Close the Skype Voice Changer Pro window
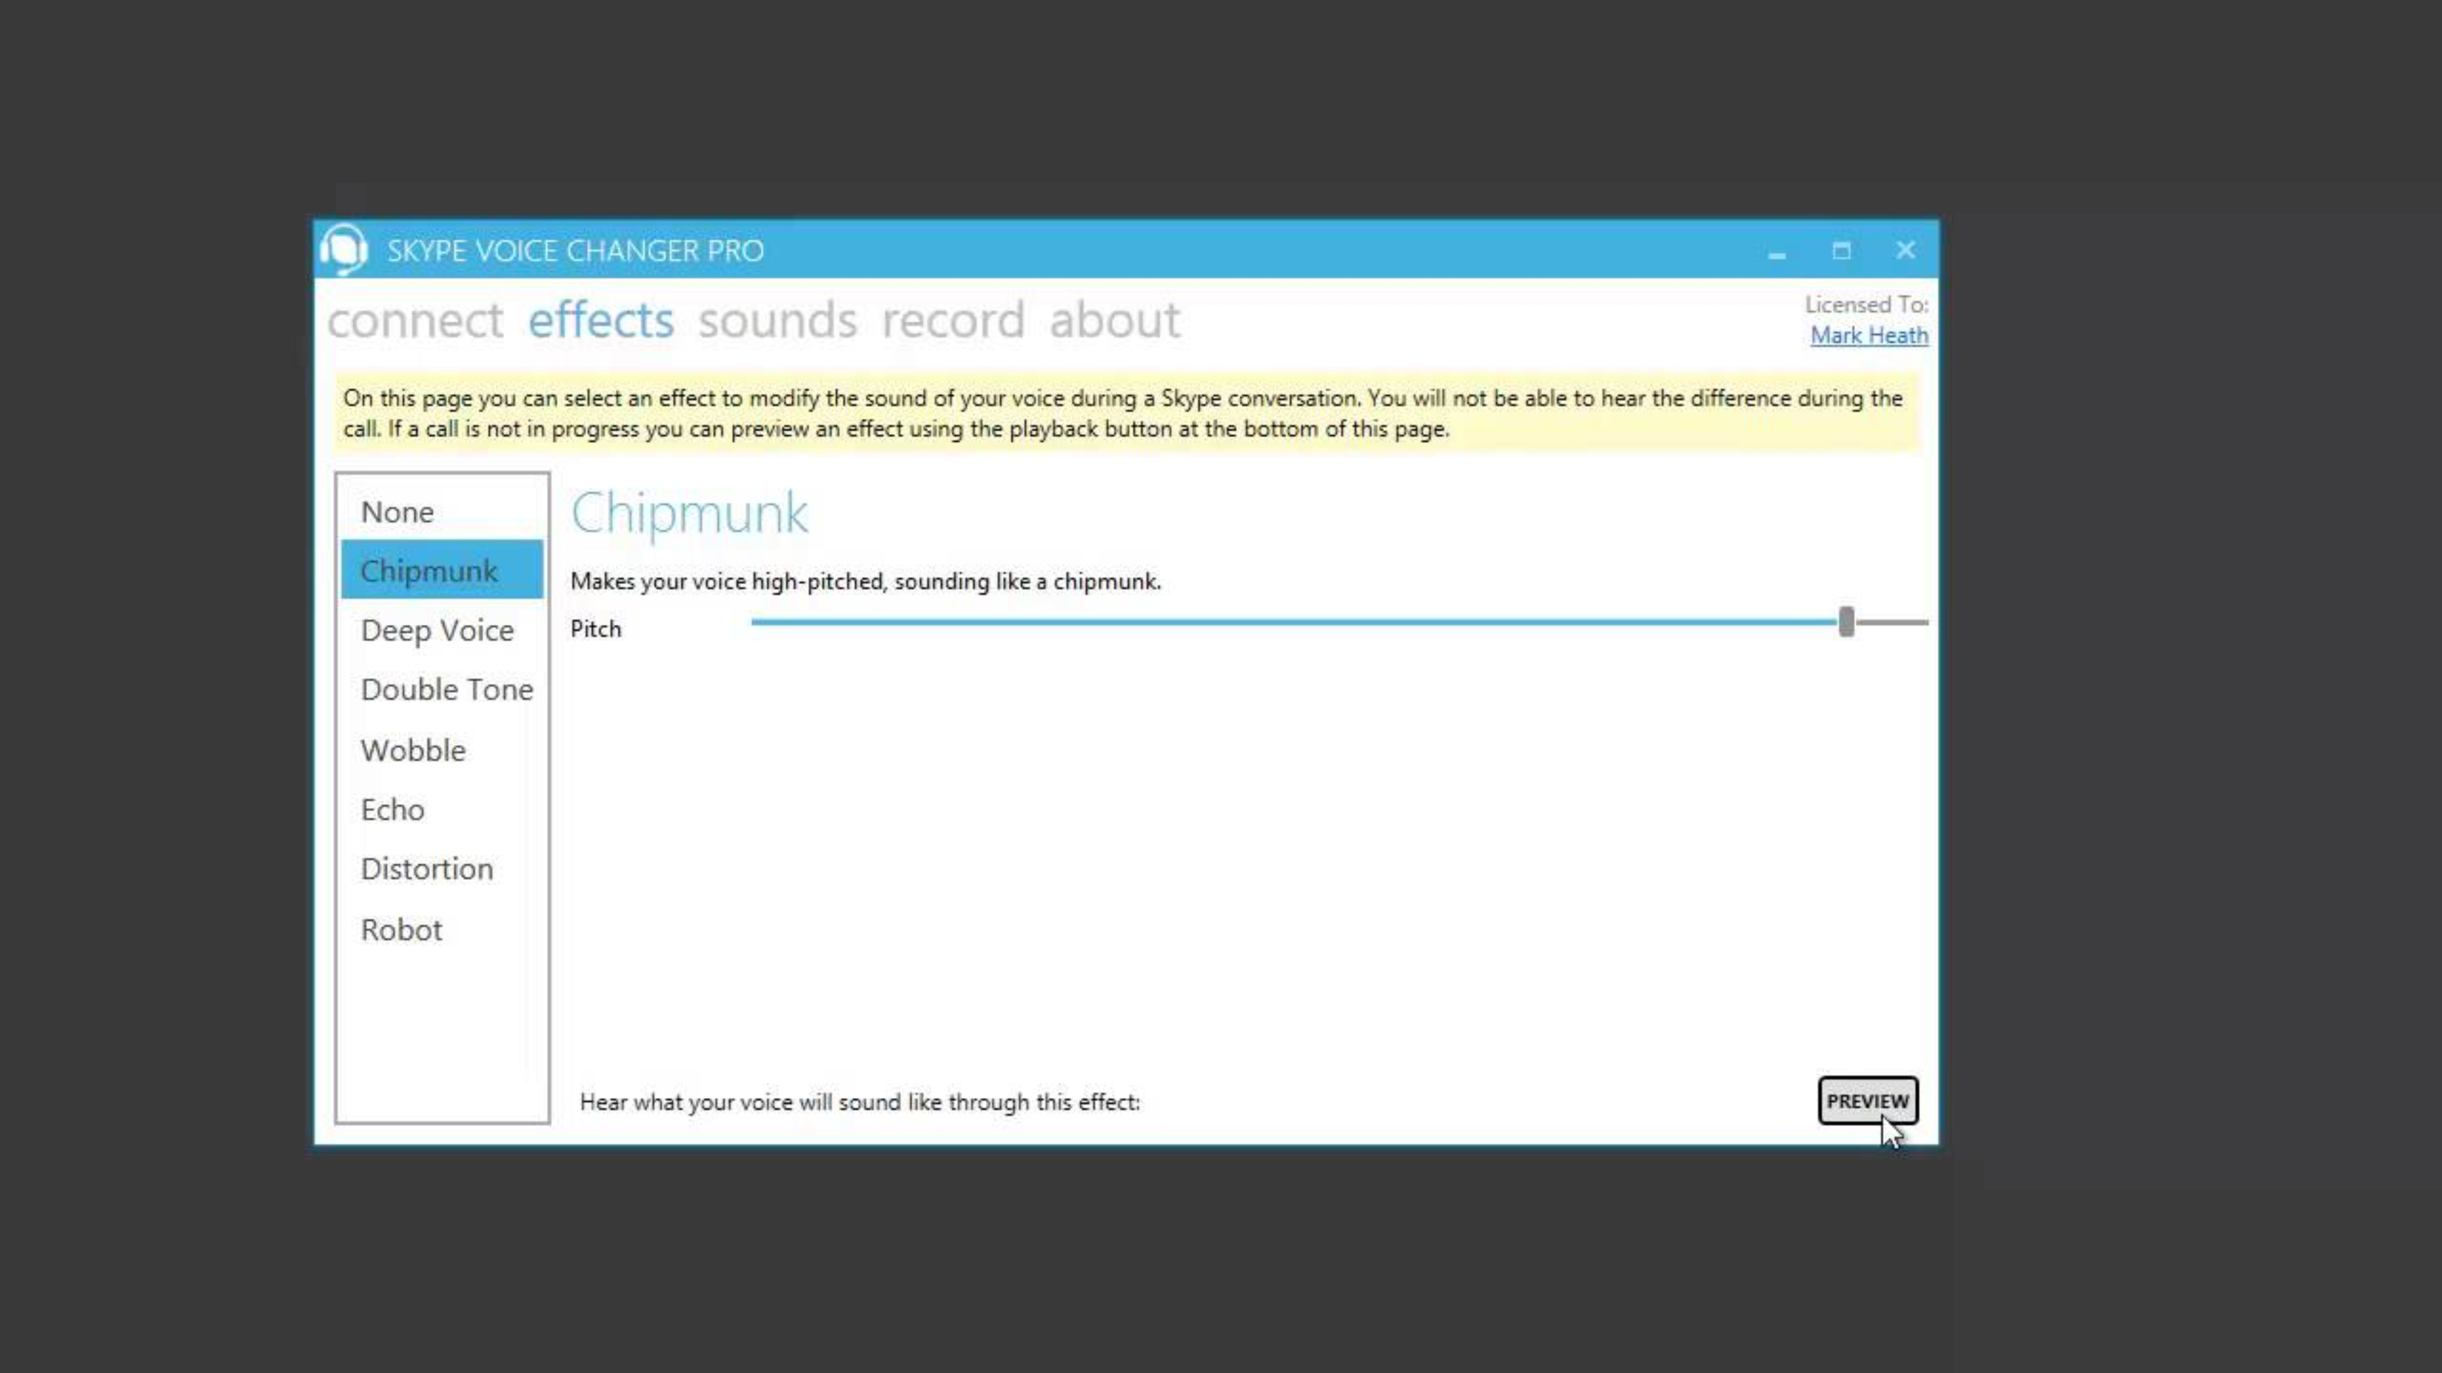2442x1373 pixels. 1905,251
